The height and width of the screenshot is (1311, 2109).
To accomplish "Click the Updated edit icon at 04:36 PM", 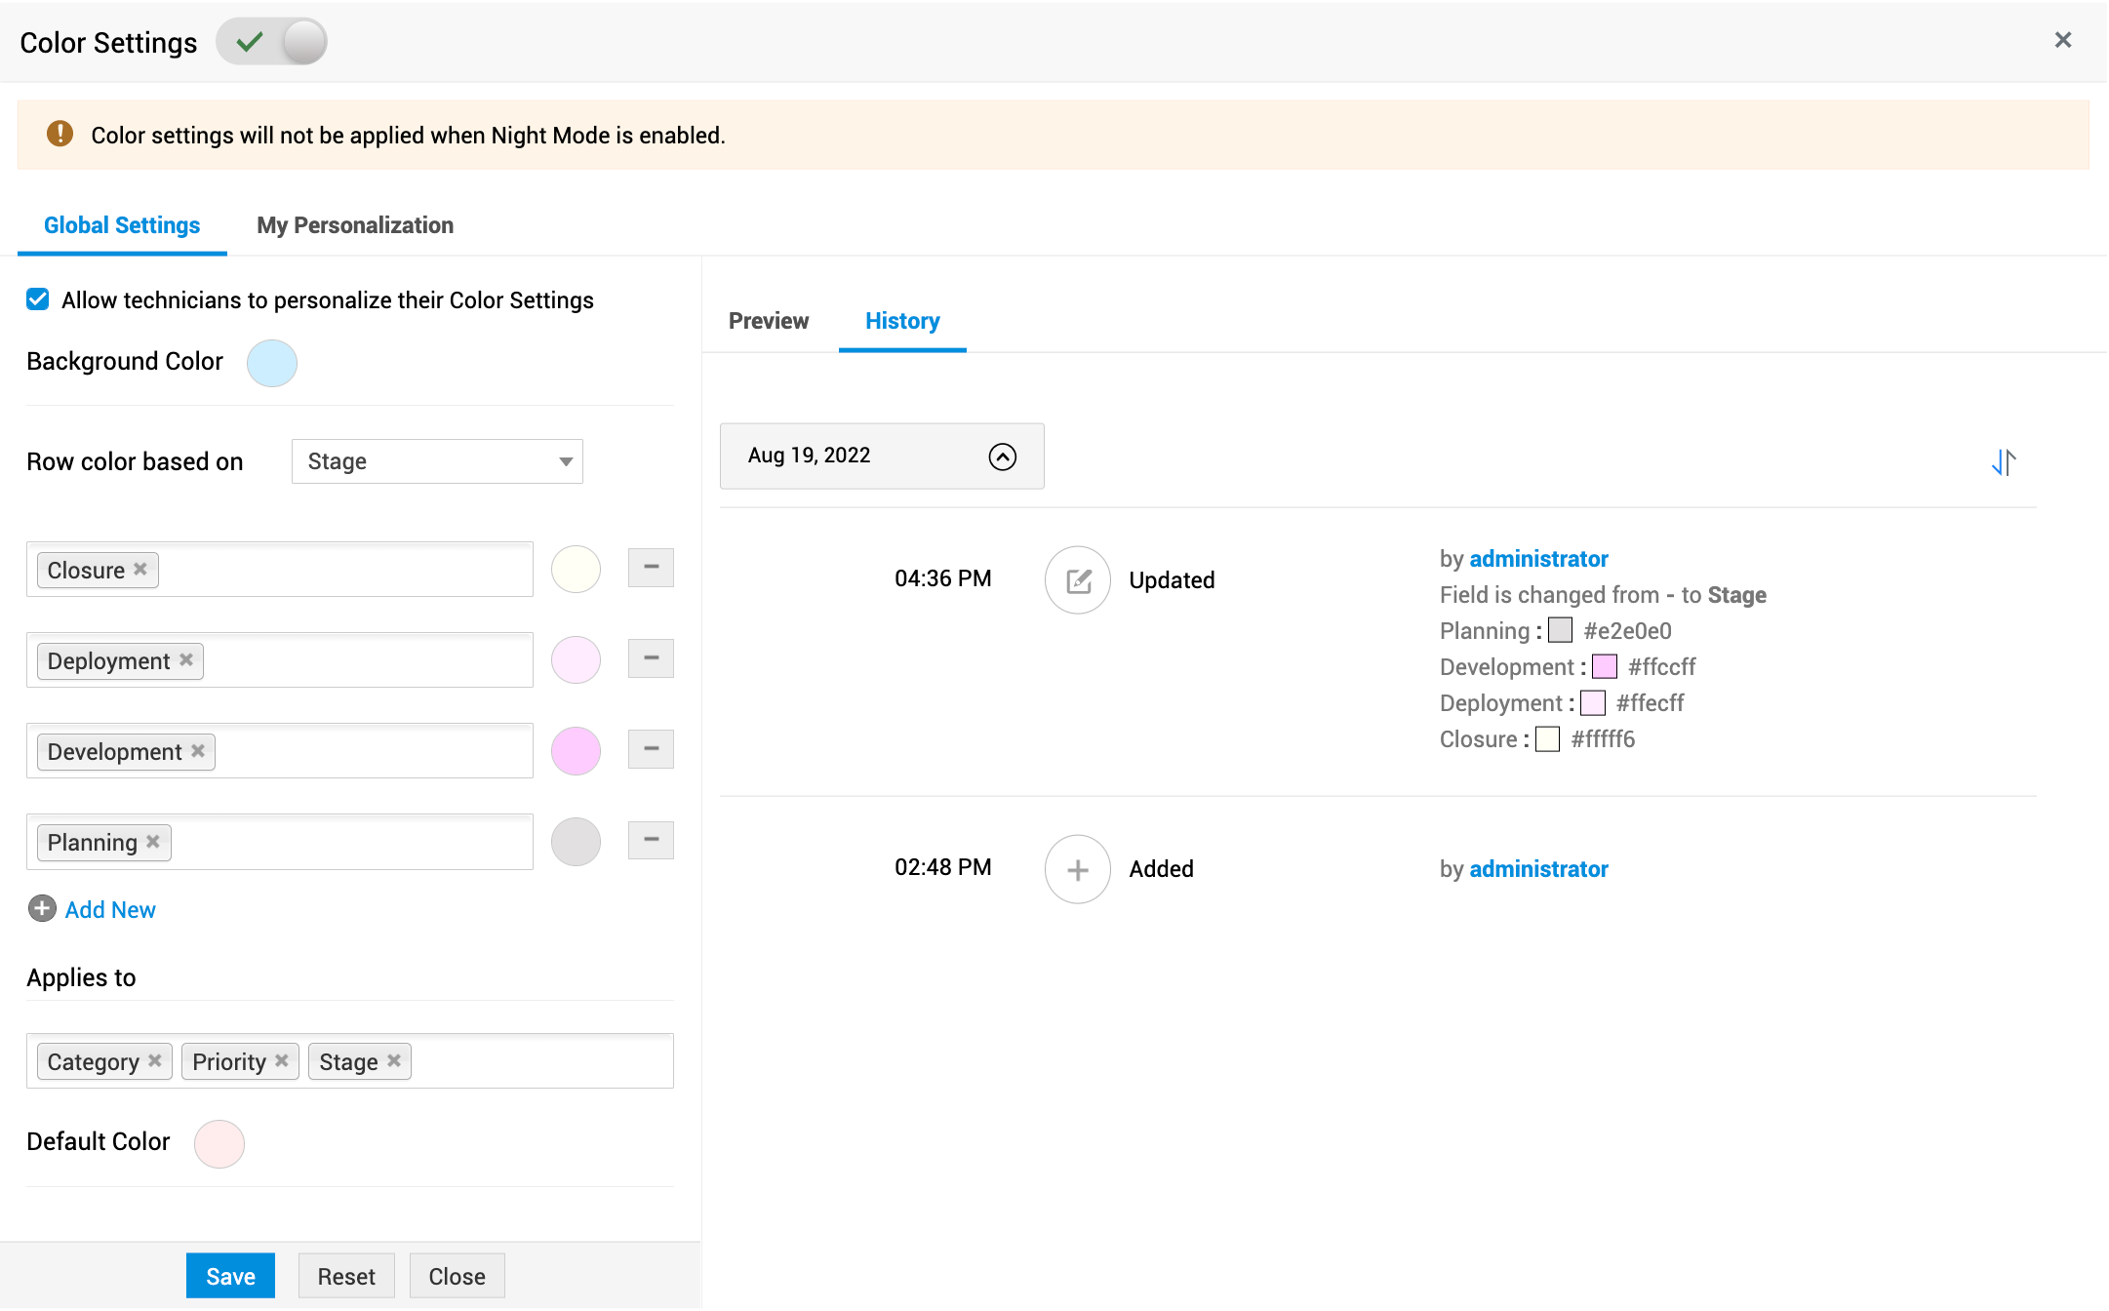I will (1077, 580).
